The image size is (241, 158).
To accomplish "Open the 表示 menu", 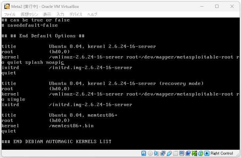I will click(x=47, y=15).
